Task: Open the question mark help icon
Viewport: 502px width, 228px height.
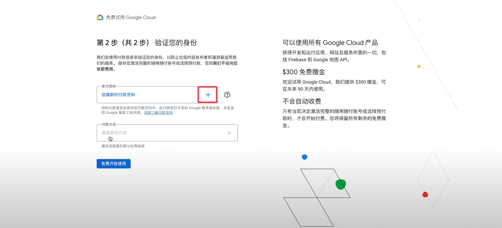Action: point(227,95)
